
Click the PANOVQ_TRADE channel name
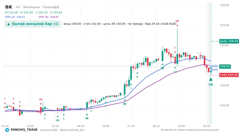click(x=24, y=130)
